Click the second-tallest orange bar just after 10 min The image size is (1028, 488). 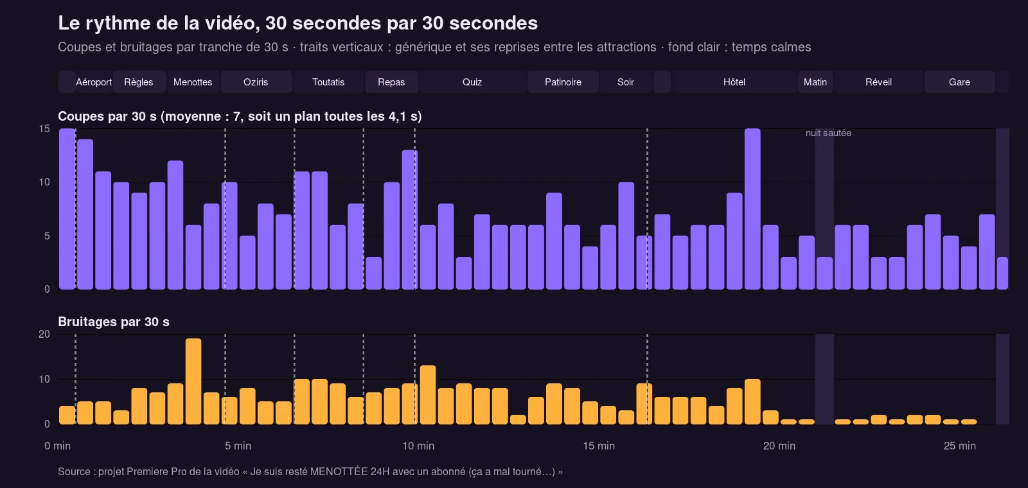point(428,395)
